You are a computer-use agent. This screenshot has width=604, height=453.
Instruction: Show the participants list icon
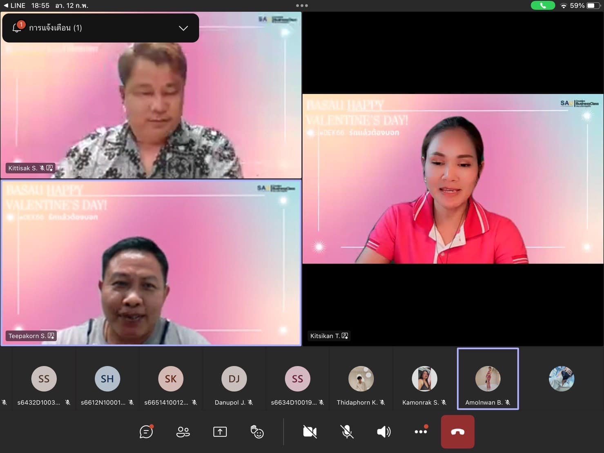pyautogui.click(x=183, y=432)
